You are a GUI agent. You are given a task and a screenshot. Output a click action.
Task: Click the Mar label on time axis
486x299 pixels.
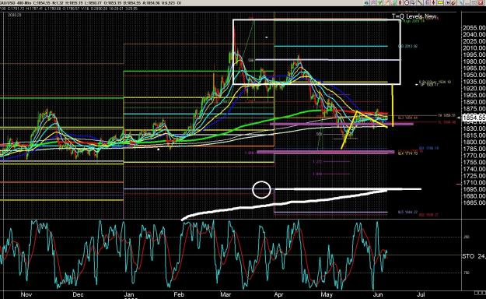tap(226, 294)
